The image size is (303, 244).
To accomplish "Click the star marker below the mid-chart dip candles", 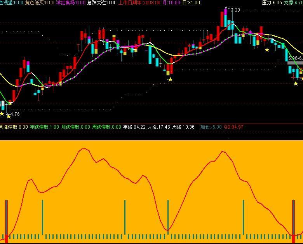I will (x=170, y=79).
